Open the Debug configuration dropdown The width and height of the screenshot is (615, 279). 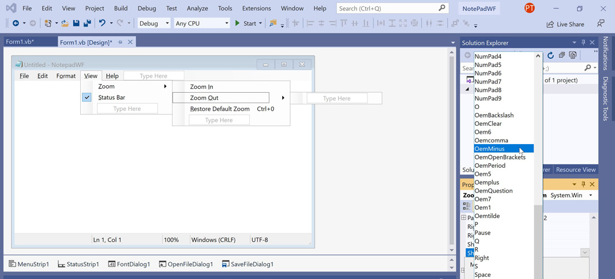(154, 24)
